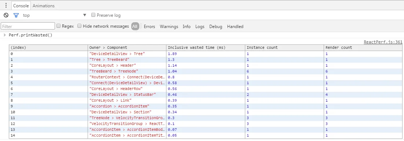The image size is (404, 141).
Task: Filter console by Warnings
Action: tap(169, 26)
